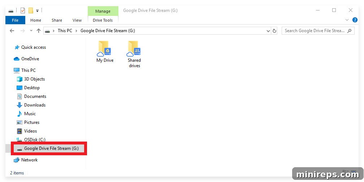
Task: Expand the chevron before This PC breadcrumb
Action: coord(53,31)
